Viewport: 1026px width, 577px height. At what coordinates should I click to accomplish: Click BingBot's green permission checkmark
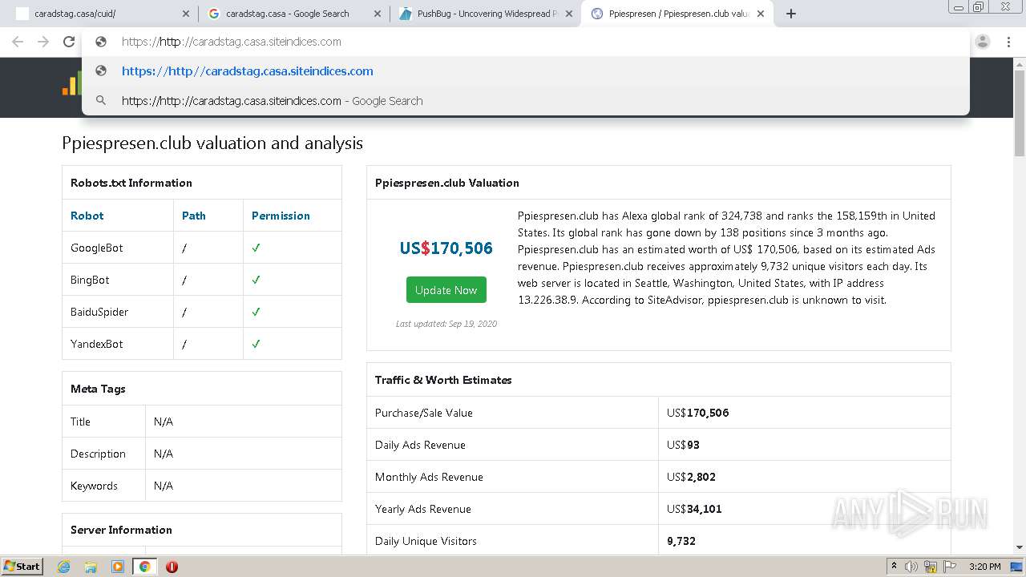point(256,280)
